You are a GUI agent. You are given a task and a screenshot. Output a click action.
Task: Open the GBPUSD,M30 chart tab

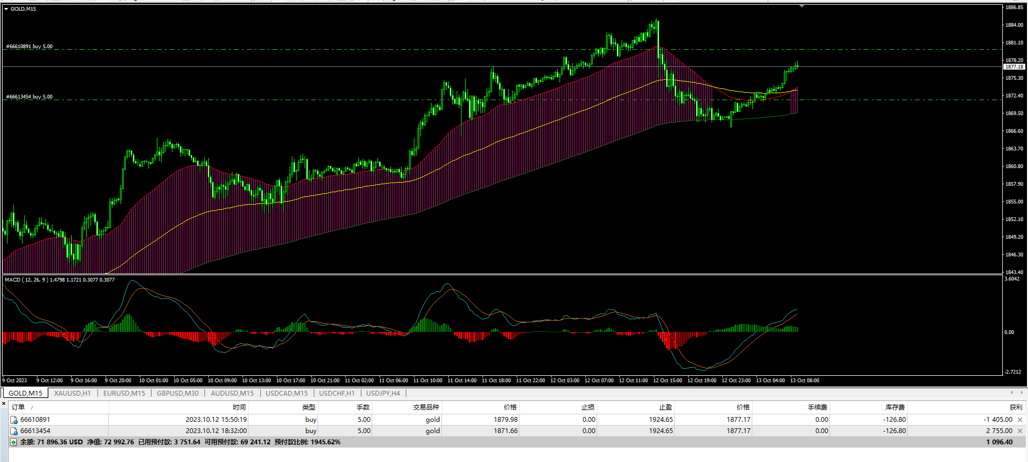[x=178, y=393]
